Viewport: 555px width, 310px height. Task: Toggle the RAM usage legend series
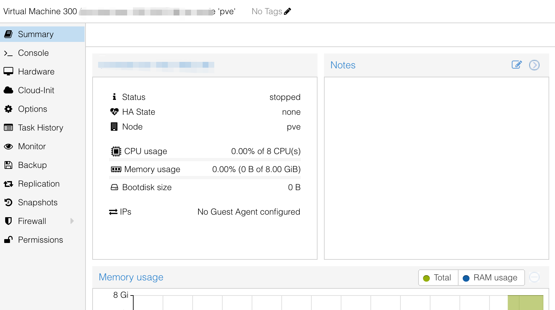tap(490, 278)
